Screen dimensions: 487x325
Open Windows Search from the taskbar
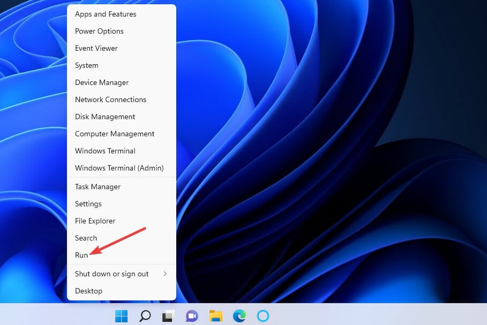[145, 315]
